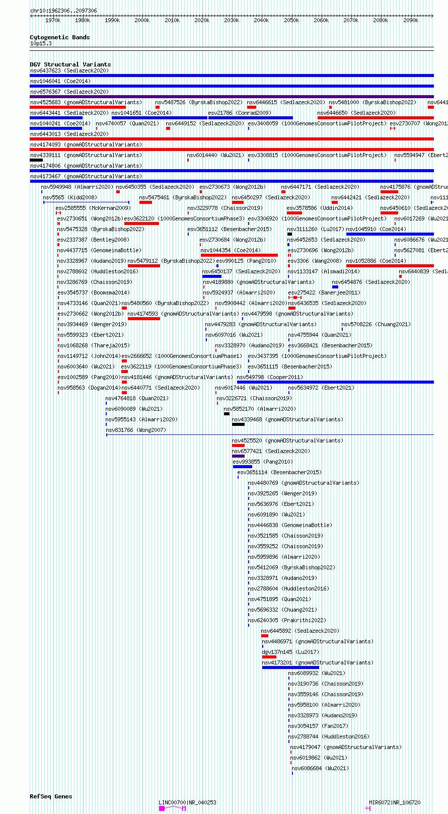This screenshot has height=814, width=448.
Task: Click the chr10:1962306..2097306 coordinate label
Action: (63, 11)
